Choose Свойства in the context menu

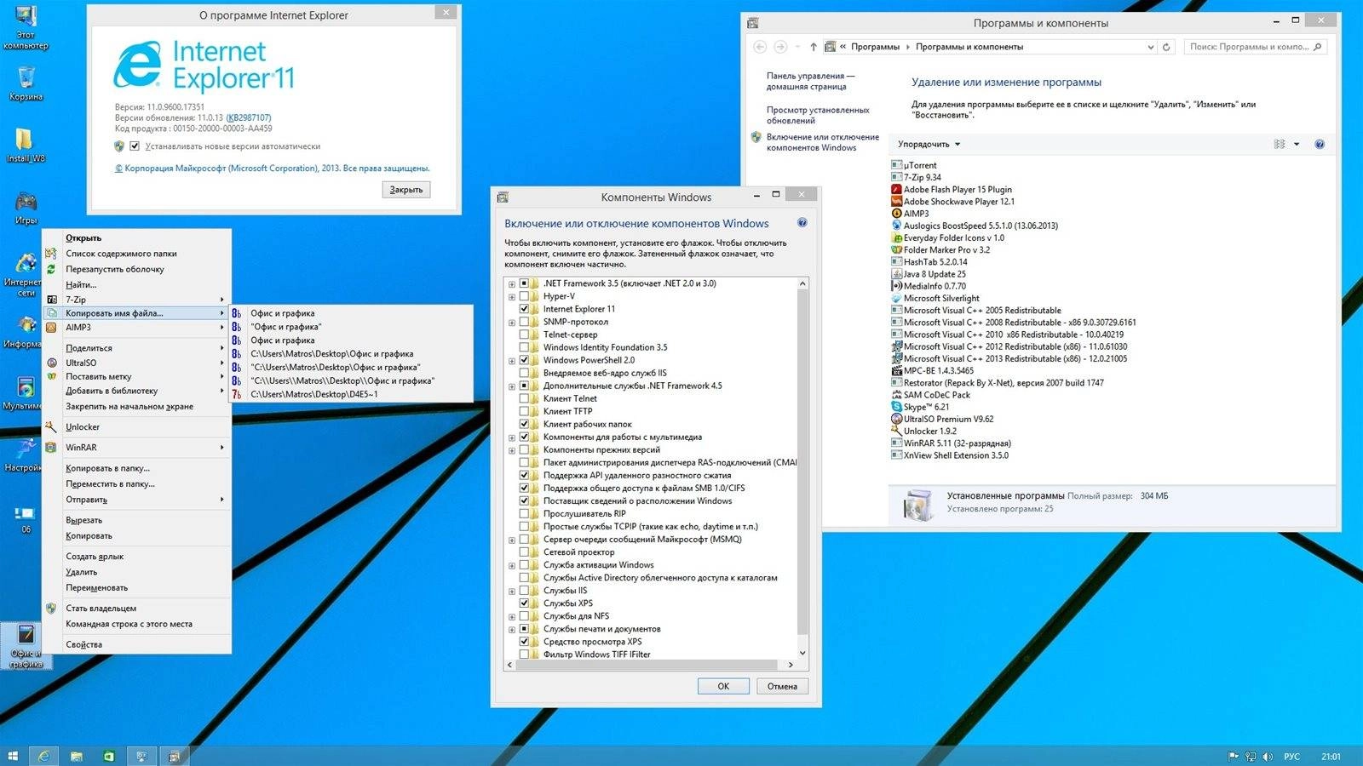(136, 644)
